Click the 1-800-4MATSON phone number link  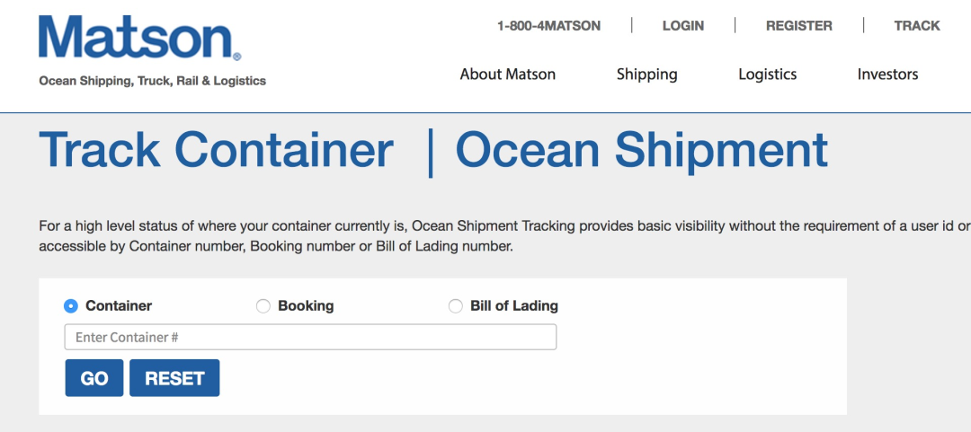[548, 26]
